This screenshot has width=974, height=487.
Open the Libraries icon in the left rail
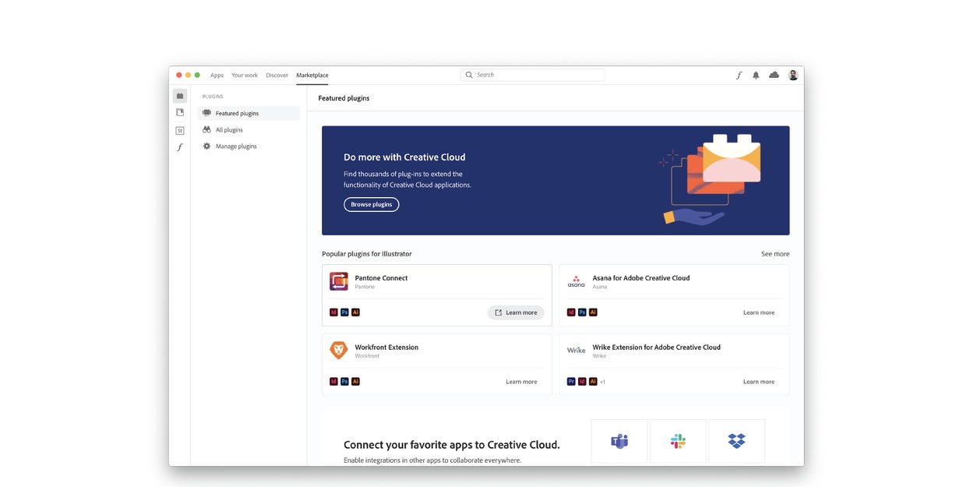[x=180, y=113]
